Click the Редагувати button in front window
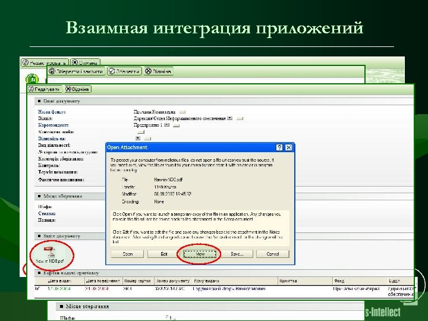The height and width of the screenshot is (321, 428). tap(45, 89)
